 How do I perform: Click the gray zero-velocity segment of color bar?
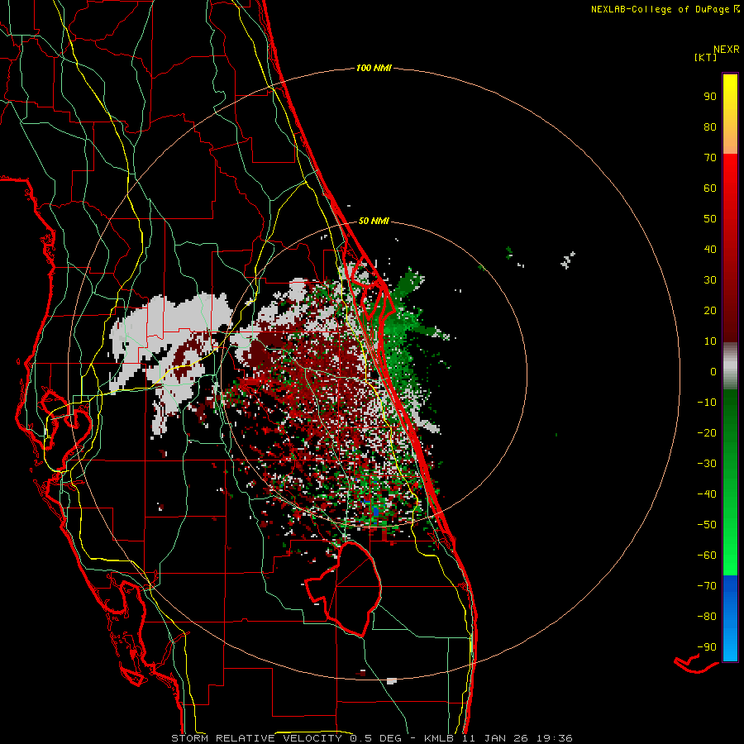coord(730,366)
